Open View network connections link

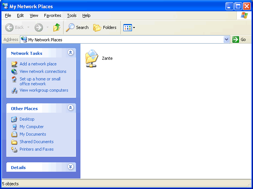pyautogui.click(x=43, y=71)
